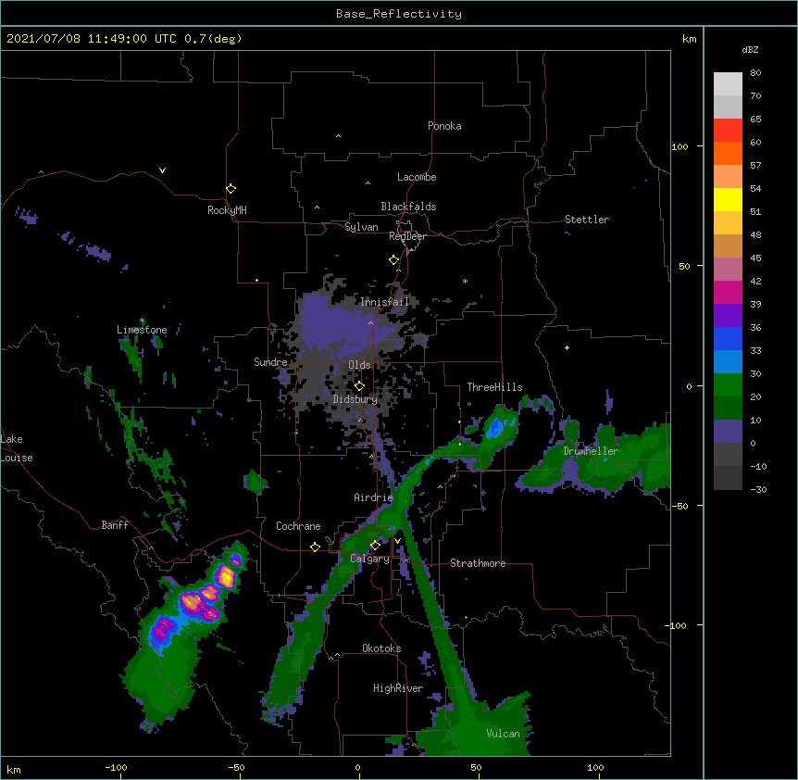
Task: Click the Innisfail label
Action: point(385,302)
